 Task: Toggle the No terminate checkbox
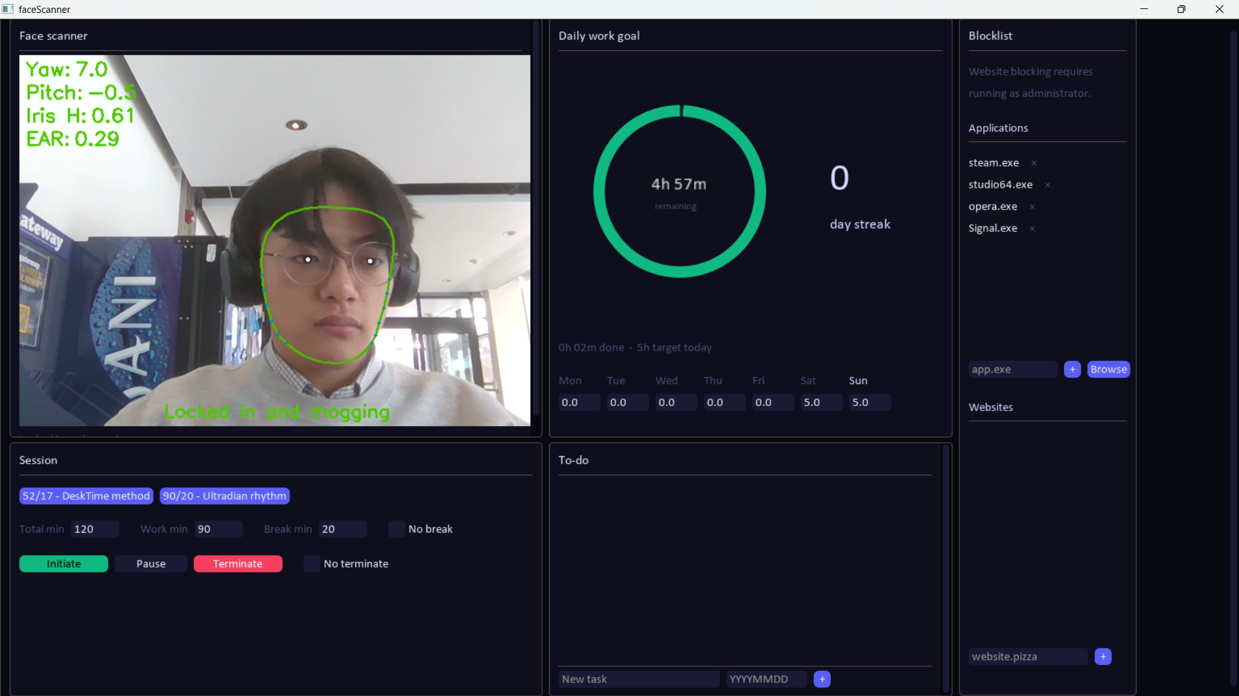(x=312, y=564)
